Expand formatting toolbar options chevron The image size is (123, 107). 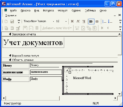(120, 22)
